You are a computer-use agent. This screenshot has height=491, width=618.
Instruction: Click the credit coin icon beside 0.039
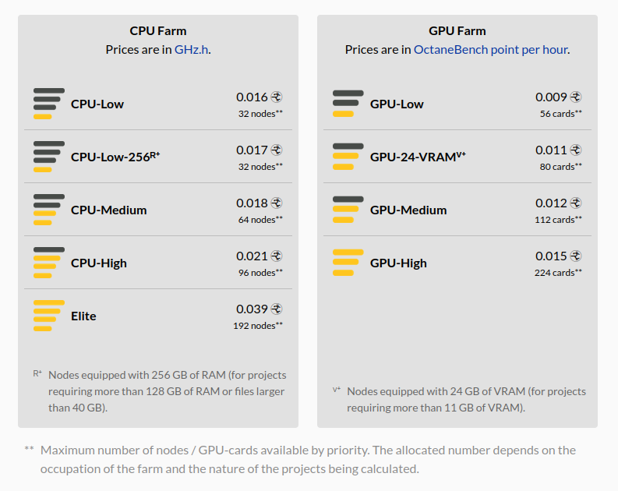[277, 309]
